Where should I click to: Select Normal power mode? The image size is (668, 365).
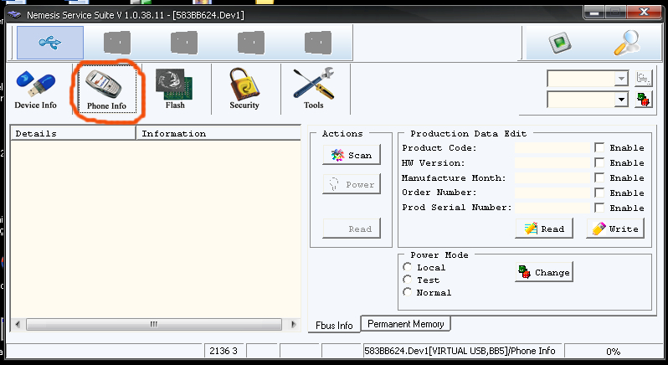tap(408, 292)
